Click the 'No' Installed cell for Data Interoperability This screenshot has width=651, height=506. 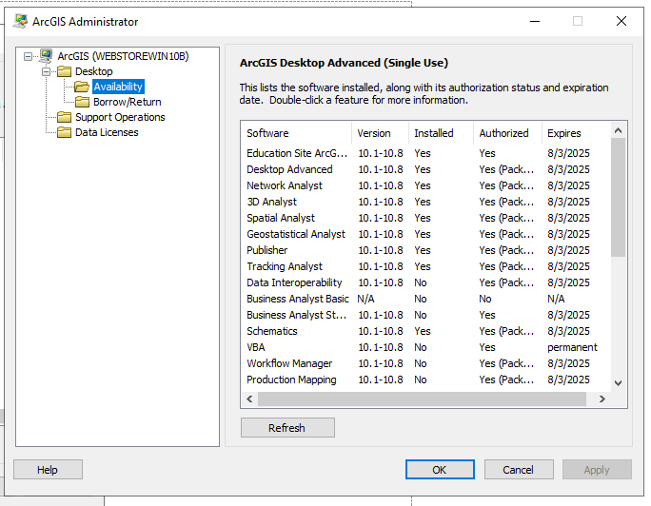[421, 282]
